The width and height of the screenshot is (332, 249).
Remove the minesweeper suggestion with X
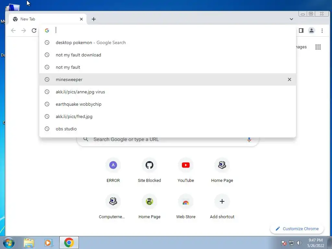tap(290, 79)
